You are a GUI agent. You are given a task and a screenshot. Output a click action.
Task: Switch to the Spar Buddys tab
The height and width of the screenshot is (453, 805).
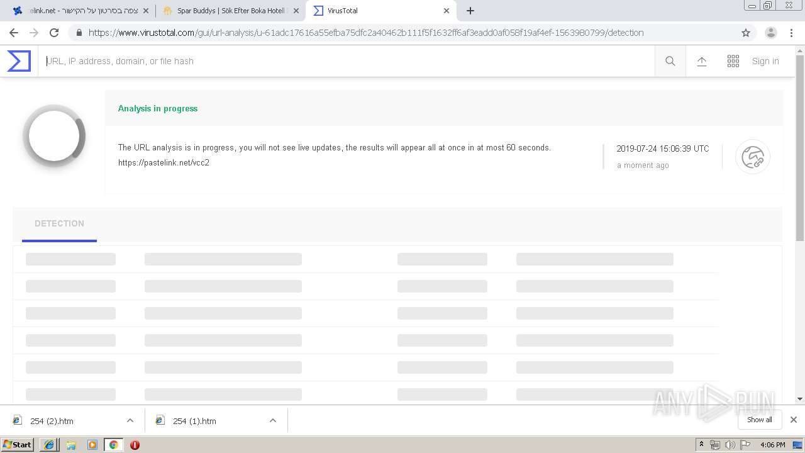point(230,11)
